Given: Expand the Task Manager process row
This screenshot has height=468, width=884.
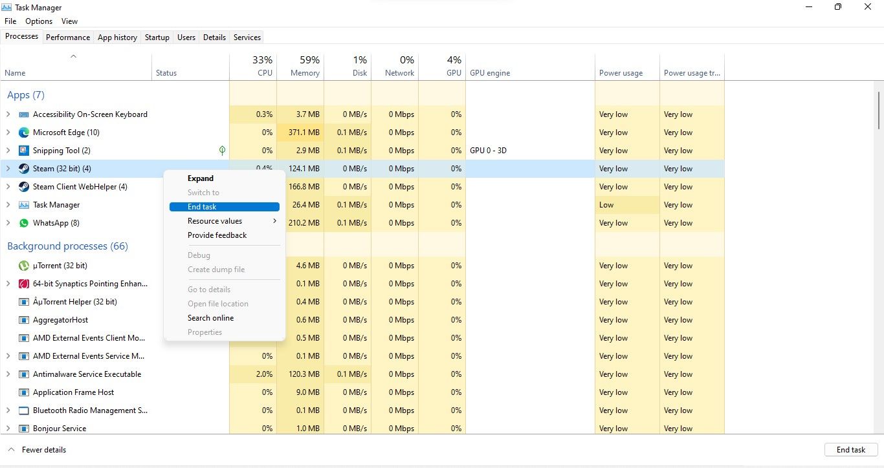Looking at the screenshot, I should [x=8, y=205].
